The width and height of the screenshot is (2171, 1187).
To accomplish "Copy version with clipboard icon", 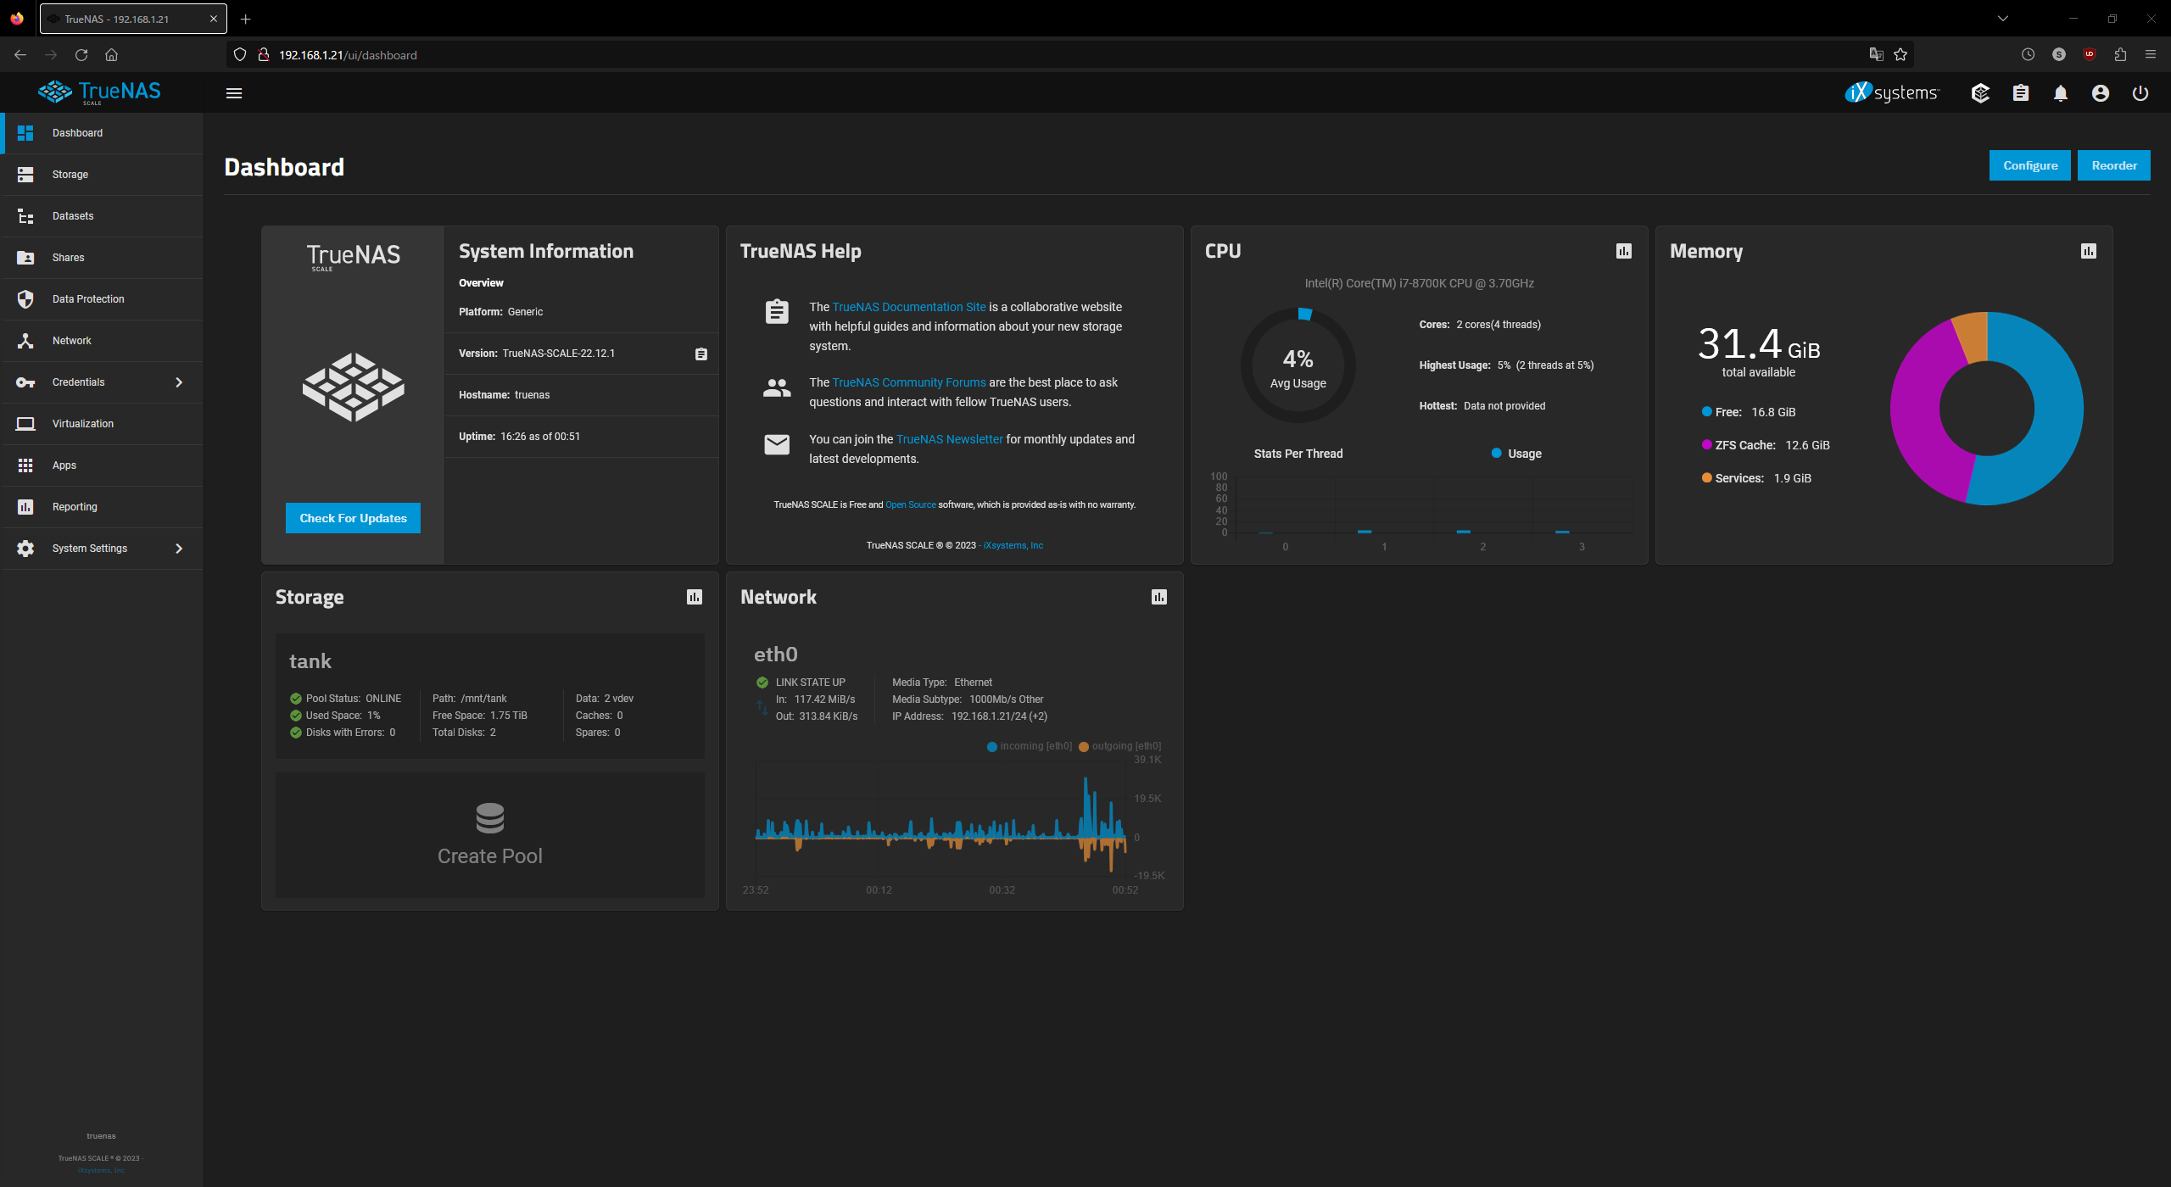I will (x=700, y=354).
